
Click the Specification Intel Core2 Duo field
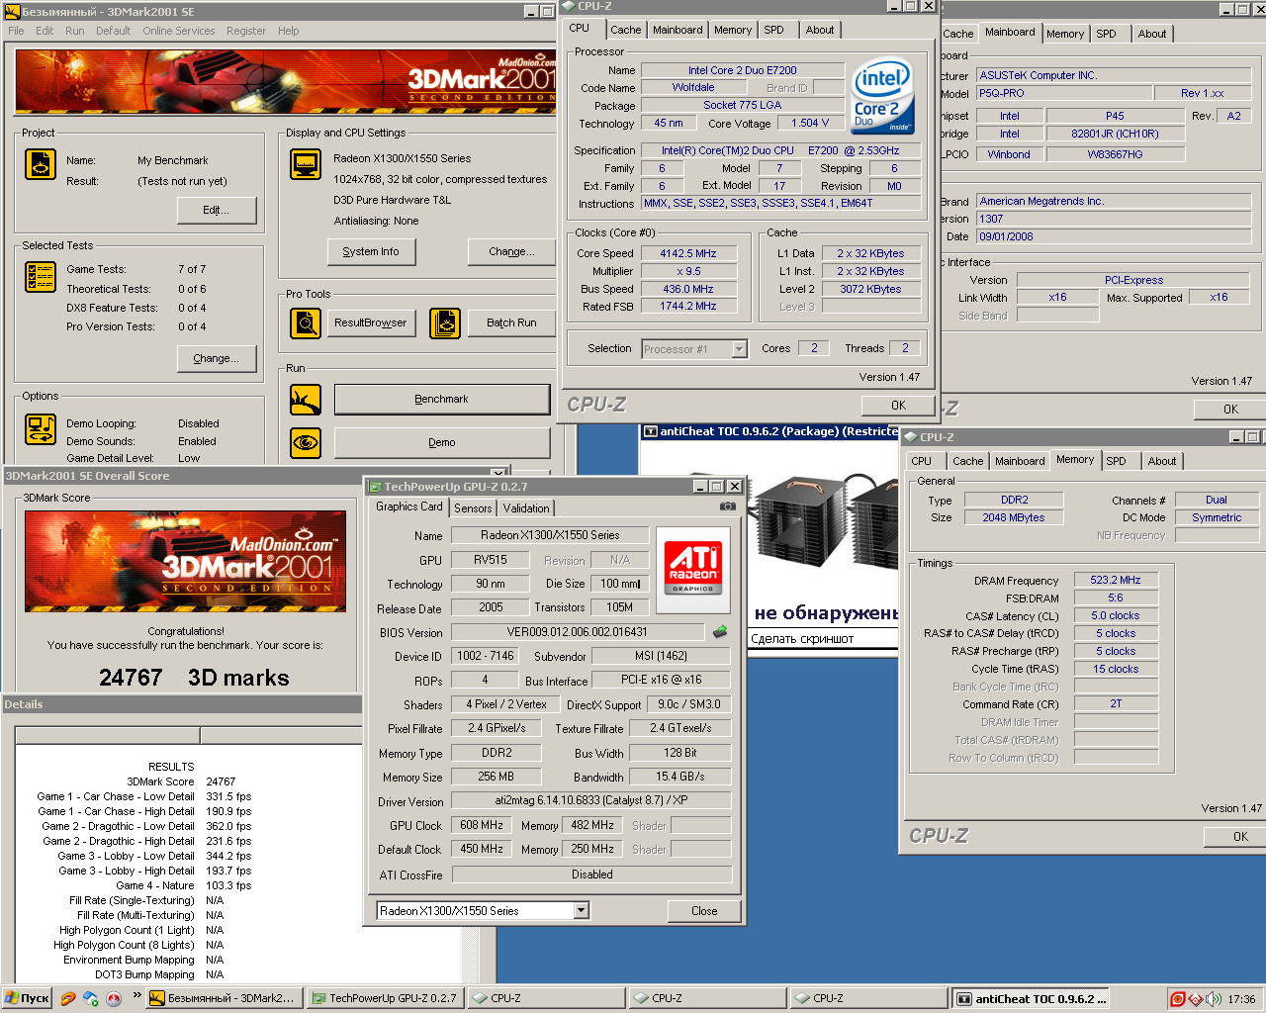tap(780, 150)
